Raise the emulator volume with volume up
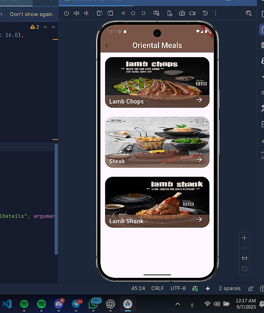264x313 pixels. pos(76,13)
